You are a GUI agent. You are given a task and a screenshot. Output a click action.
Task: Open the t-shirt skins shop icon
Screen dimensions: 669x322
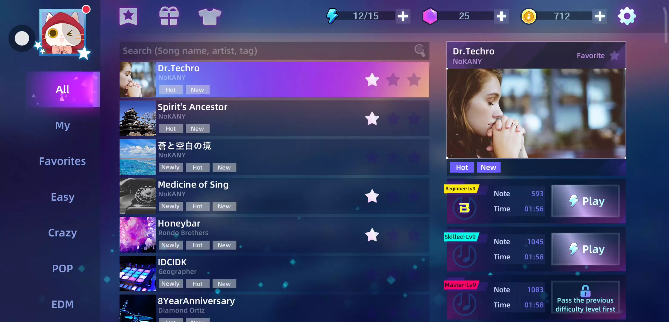[x=210, y=17]
